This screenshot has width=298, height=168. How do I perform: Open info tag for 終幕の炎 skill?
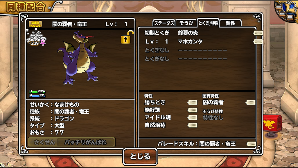click(258, 33)
